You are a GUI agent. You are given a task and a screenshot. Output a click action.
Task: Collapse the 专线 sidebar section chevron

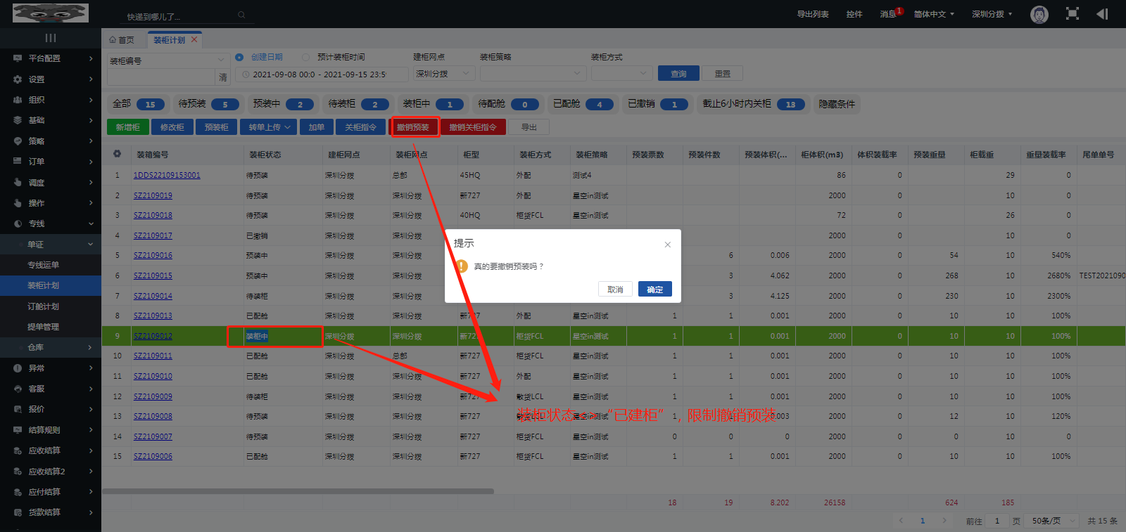91,223
